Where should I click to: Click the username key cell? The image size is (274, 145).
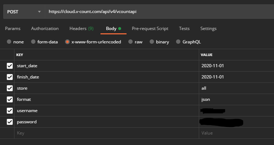(107, 111)
